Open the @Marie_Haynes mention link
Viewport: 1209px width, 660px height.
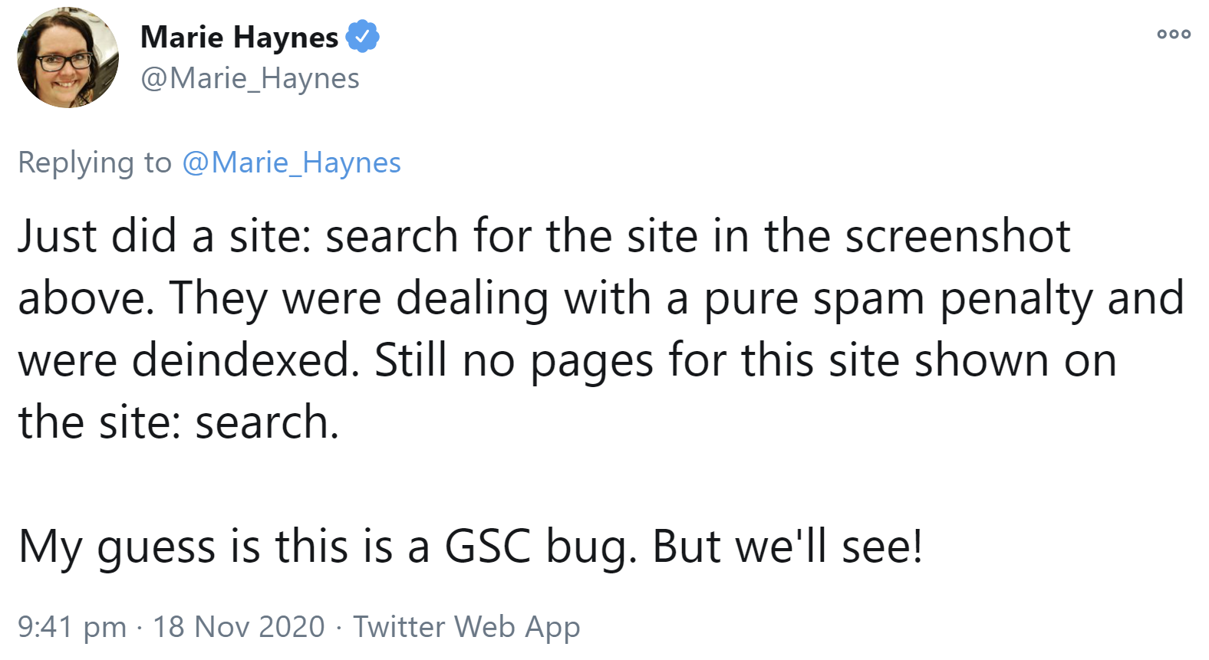[x=292, y=162]
